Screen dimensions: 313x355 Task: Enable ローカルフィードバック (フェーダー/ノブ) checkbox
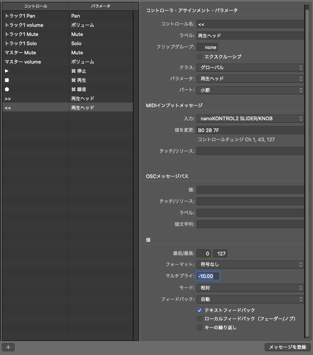click(x=200, y=319)
